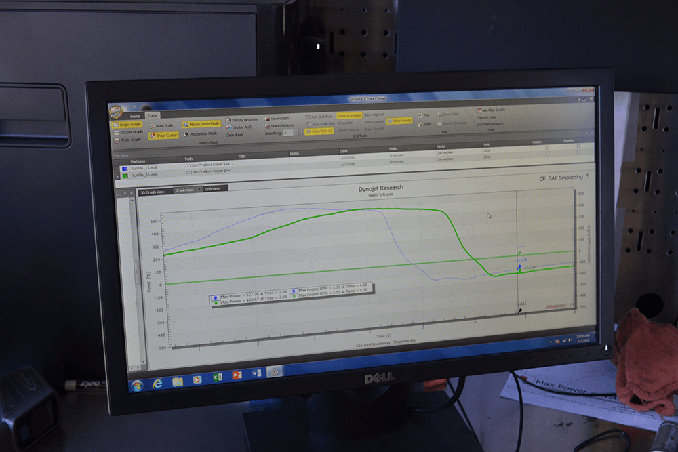
Task: Toggle Baseline checkbox for second run
Action: [x=578, y=152]
